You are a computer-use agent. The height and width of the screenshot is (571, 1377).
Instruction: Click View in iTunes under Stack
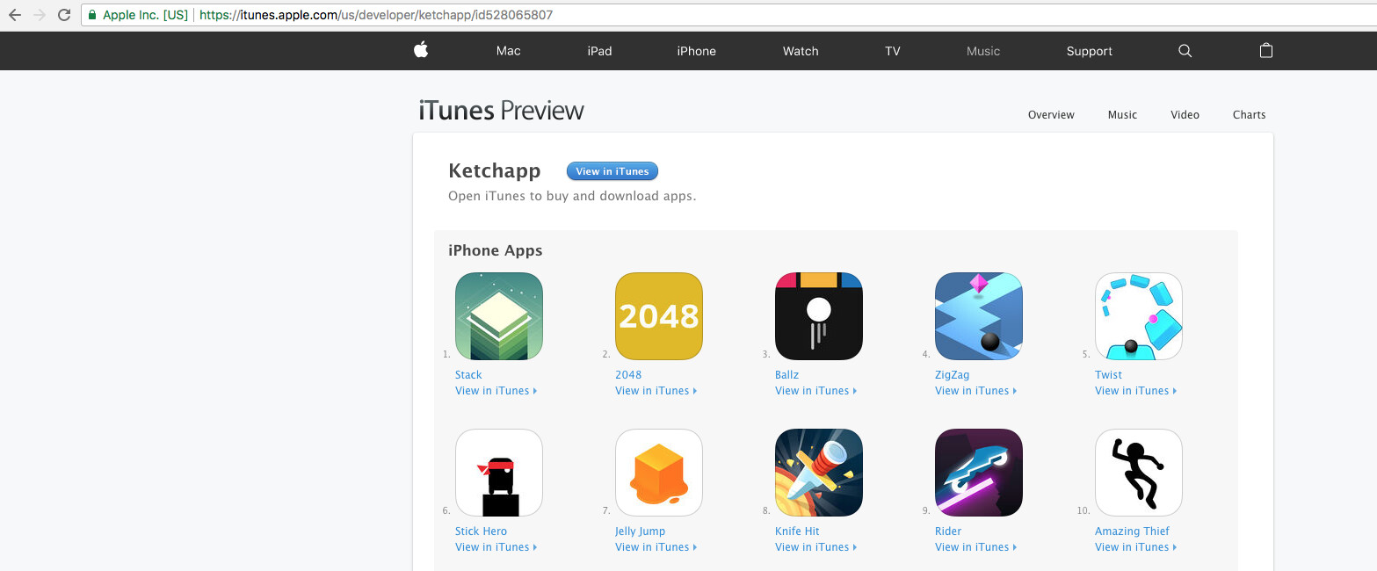[x=496, y=391]
